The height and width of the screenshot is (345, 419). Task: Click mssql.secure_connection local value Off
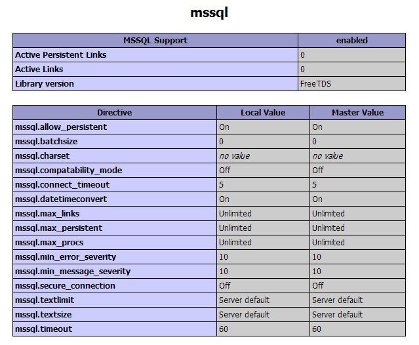[x=225, y=286]
